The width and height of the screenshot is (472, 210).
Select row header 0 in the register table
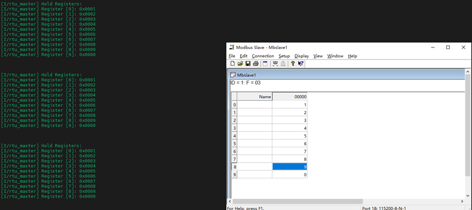coord(234,105)
